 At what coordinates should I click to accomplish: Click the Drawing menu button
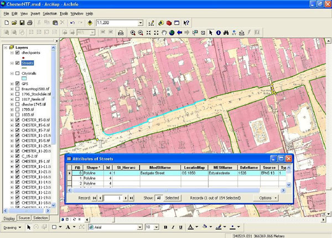coord(11,227)
